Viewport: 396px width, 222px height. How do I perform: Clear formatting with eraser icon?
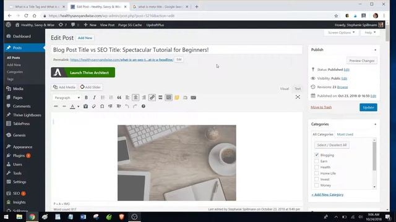(93, 106)
